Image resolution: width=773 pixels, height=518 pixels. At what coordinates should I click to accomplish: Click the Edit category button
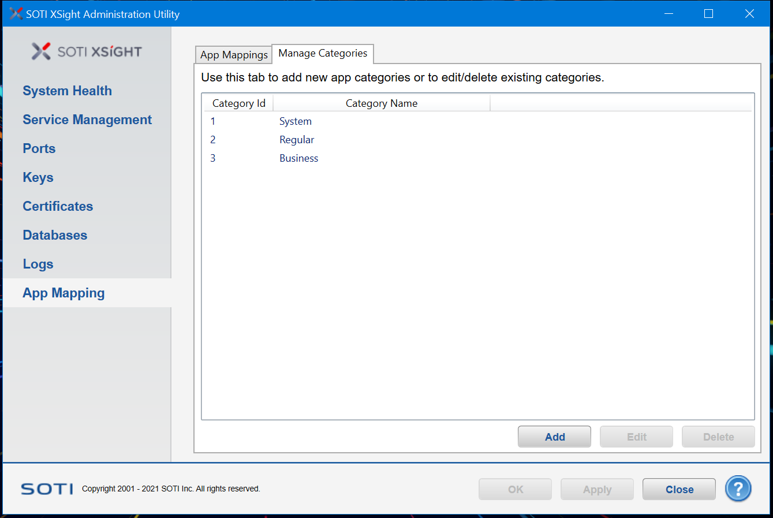click(636, 437)
